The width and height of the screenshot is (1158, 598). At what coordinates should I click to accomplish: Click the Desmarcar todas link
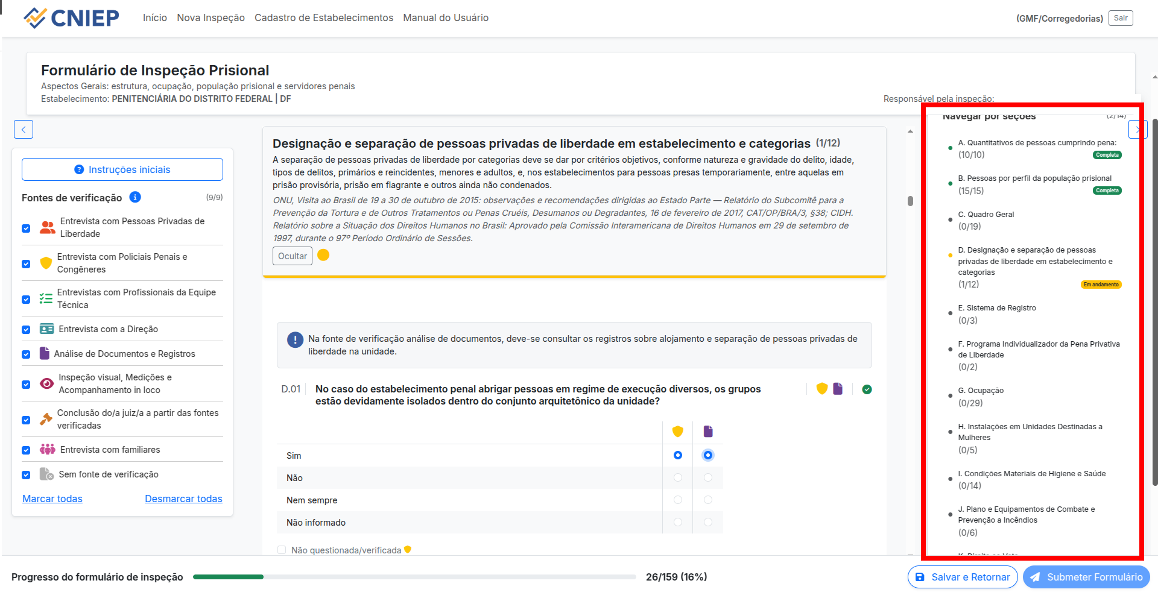(183, 499)
